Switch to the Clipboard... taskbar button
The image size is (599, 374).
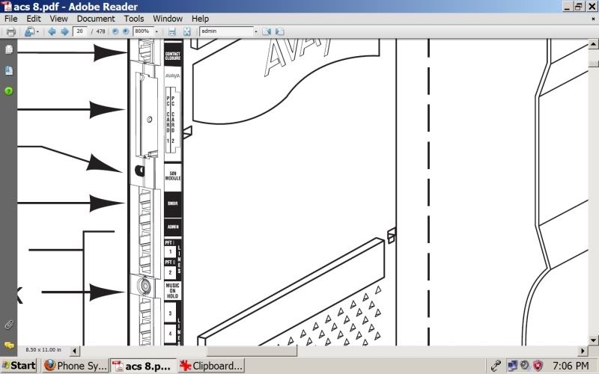click(211, 366)
